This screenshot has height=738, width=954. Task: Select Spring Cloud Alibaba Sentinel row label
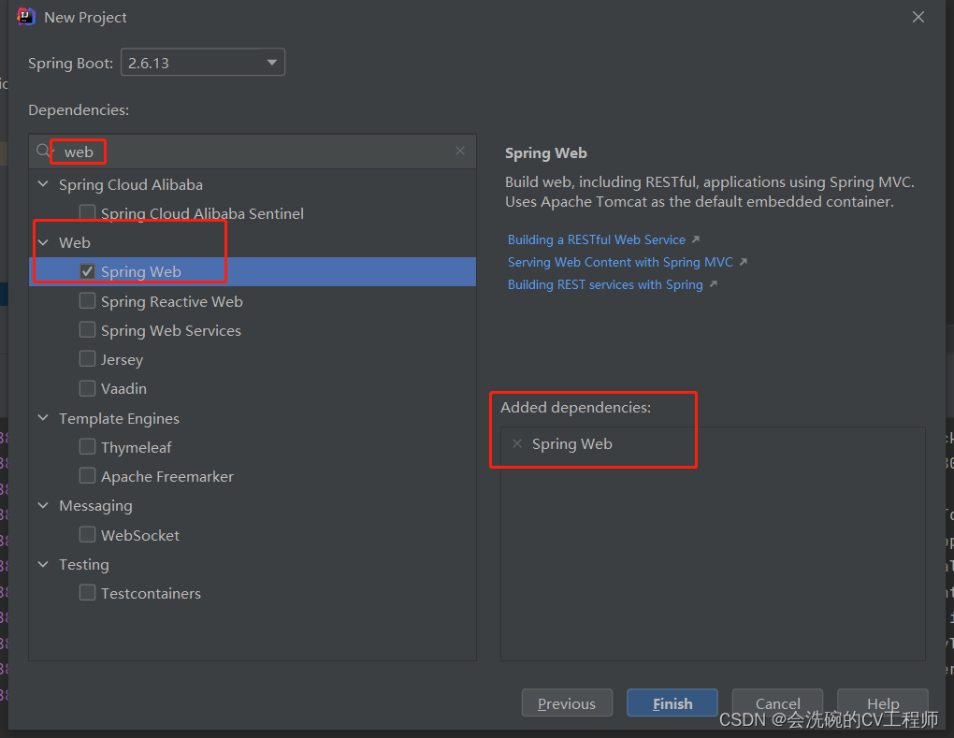tap(202, 213)
